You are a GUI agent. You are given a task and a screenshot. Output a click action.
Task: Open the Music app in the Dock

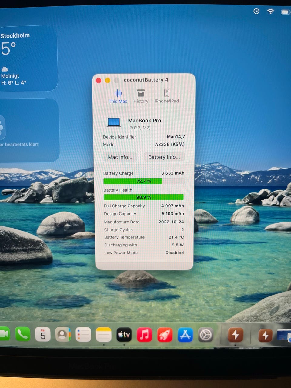click(x=144, y=335)
